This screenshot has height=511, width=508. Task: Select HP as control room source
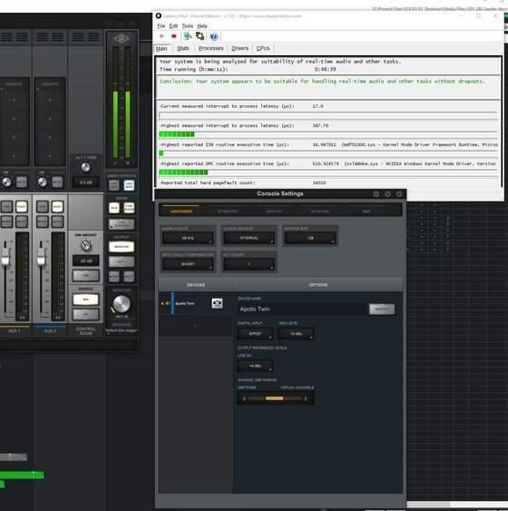click(x=85, y=314)
